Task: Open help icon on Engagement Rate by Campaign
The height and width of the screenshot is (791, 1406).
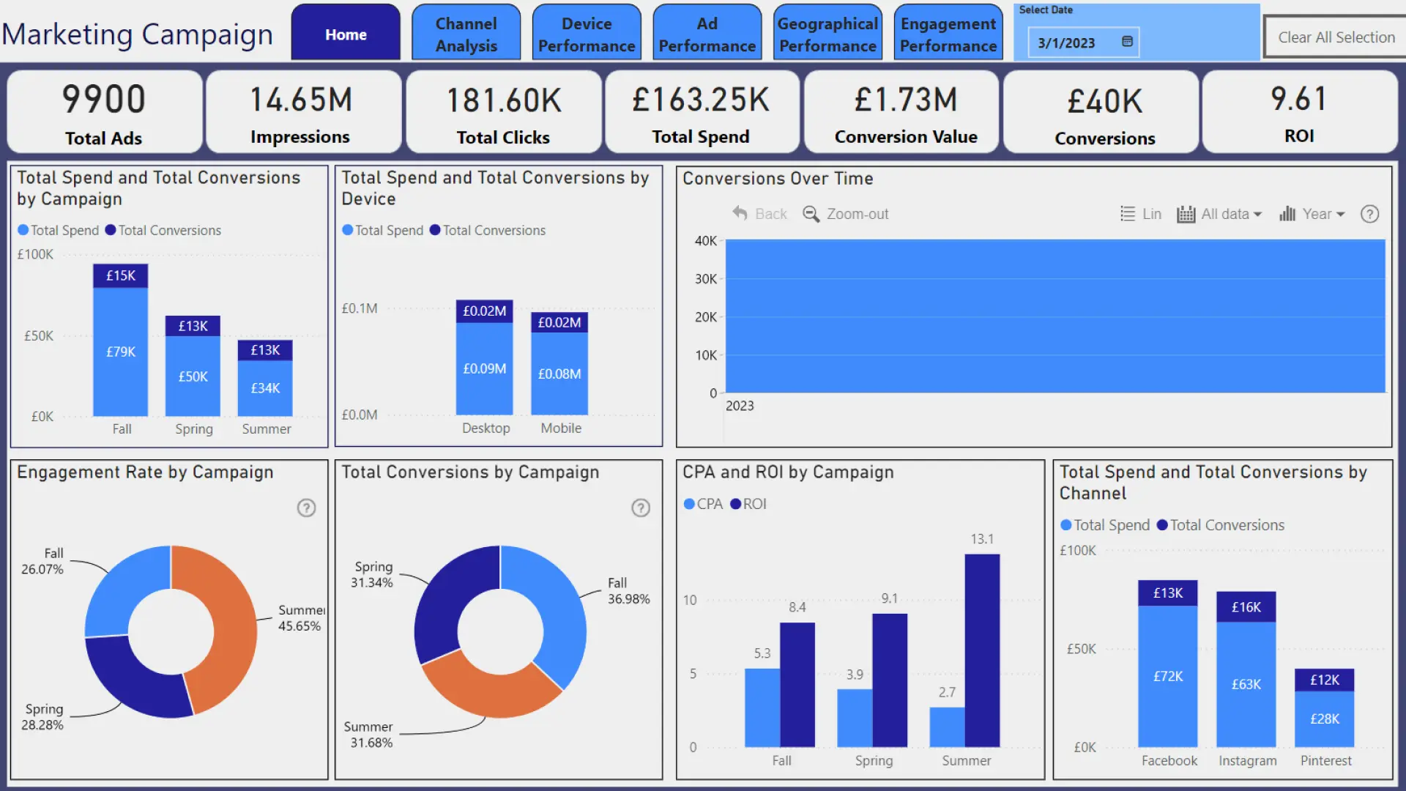Action: 306,508
